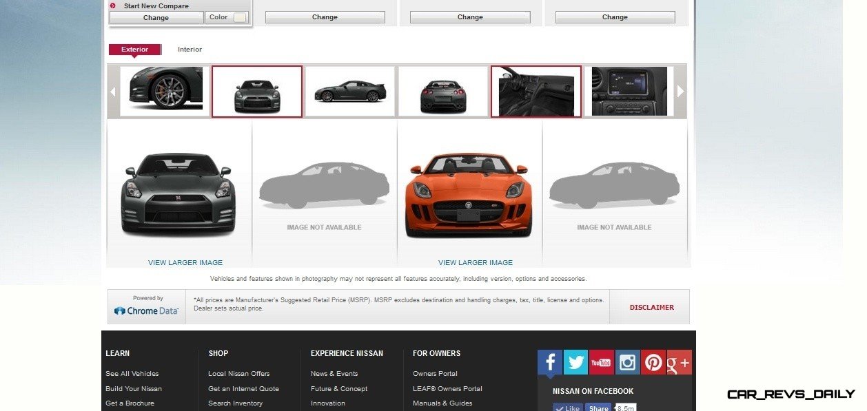
Task: Click the Start New Compare link
Action: tap(156, 6)
